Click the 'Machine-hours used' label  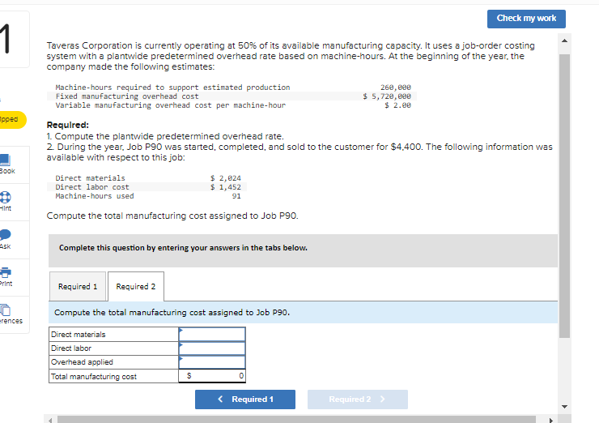tap(95, 196)
